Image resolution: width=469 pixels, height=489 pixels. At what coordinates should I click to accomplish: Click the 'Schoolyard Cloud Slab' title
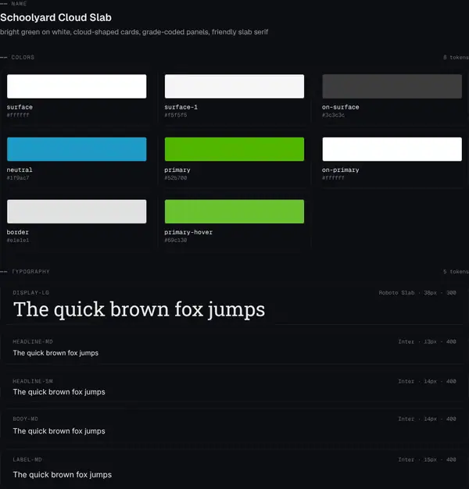(55, 17)
